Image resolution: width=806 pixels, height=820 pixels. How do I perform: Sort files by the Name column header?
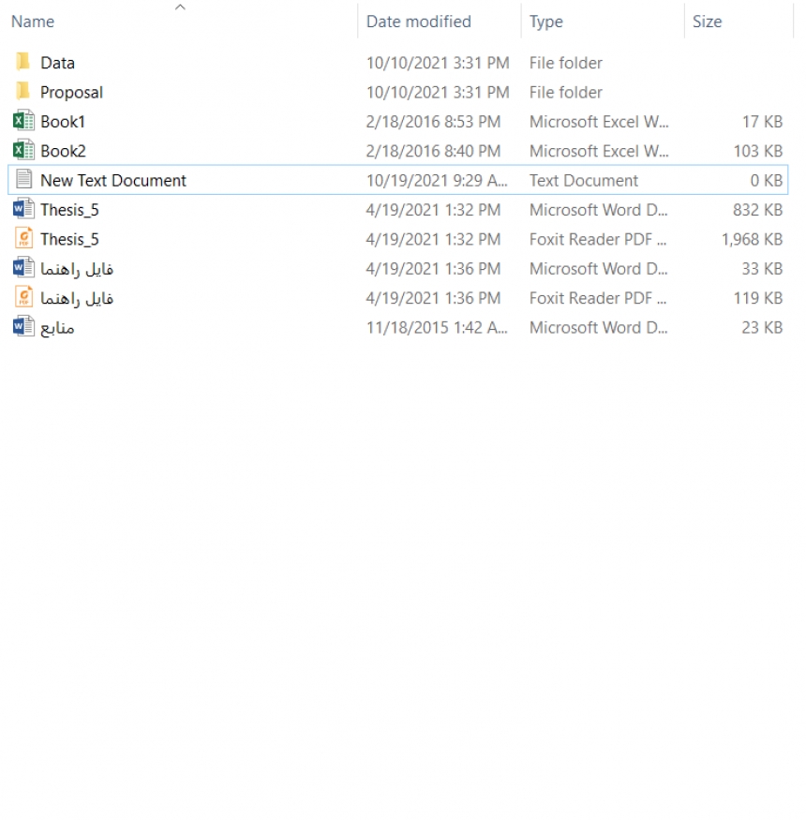tap(33, 22)
